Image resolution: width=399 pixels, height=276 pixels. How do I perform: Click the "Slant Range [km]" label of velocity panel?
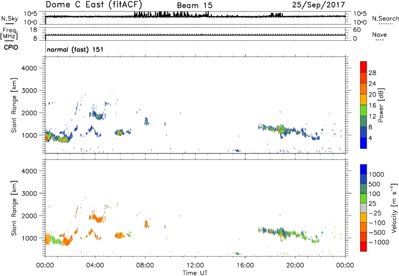click(x=14, y=208)
